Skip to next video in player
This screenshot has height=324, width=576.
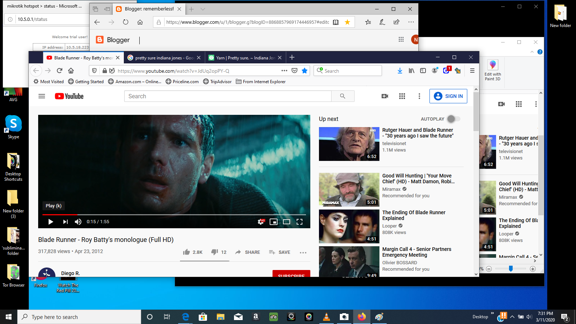tap(65, 222)
